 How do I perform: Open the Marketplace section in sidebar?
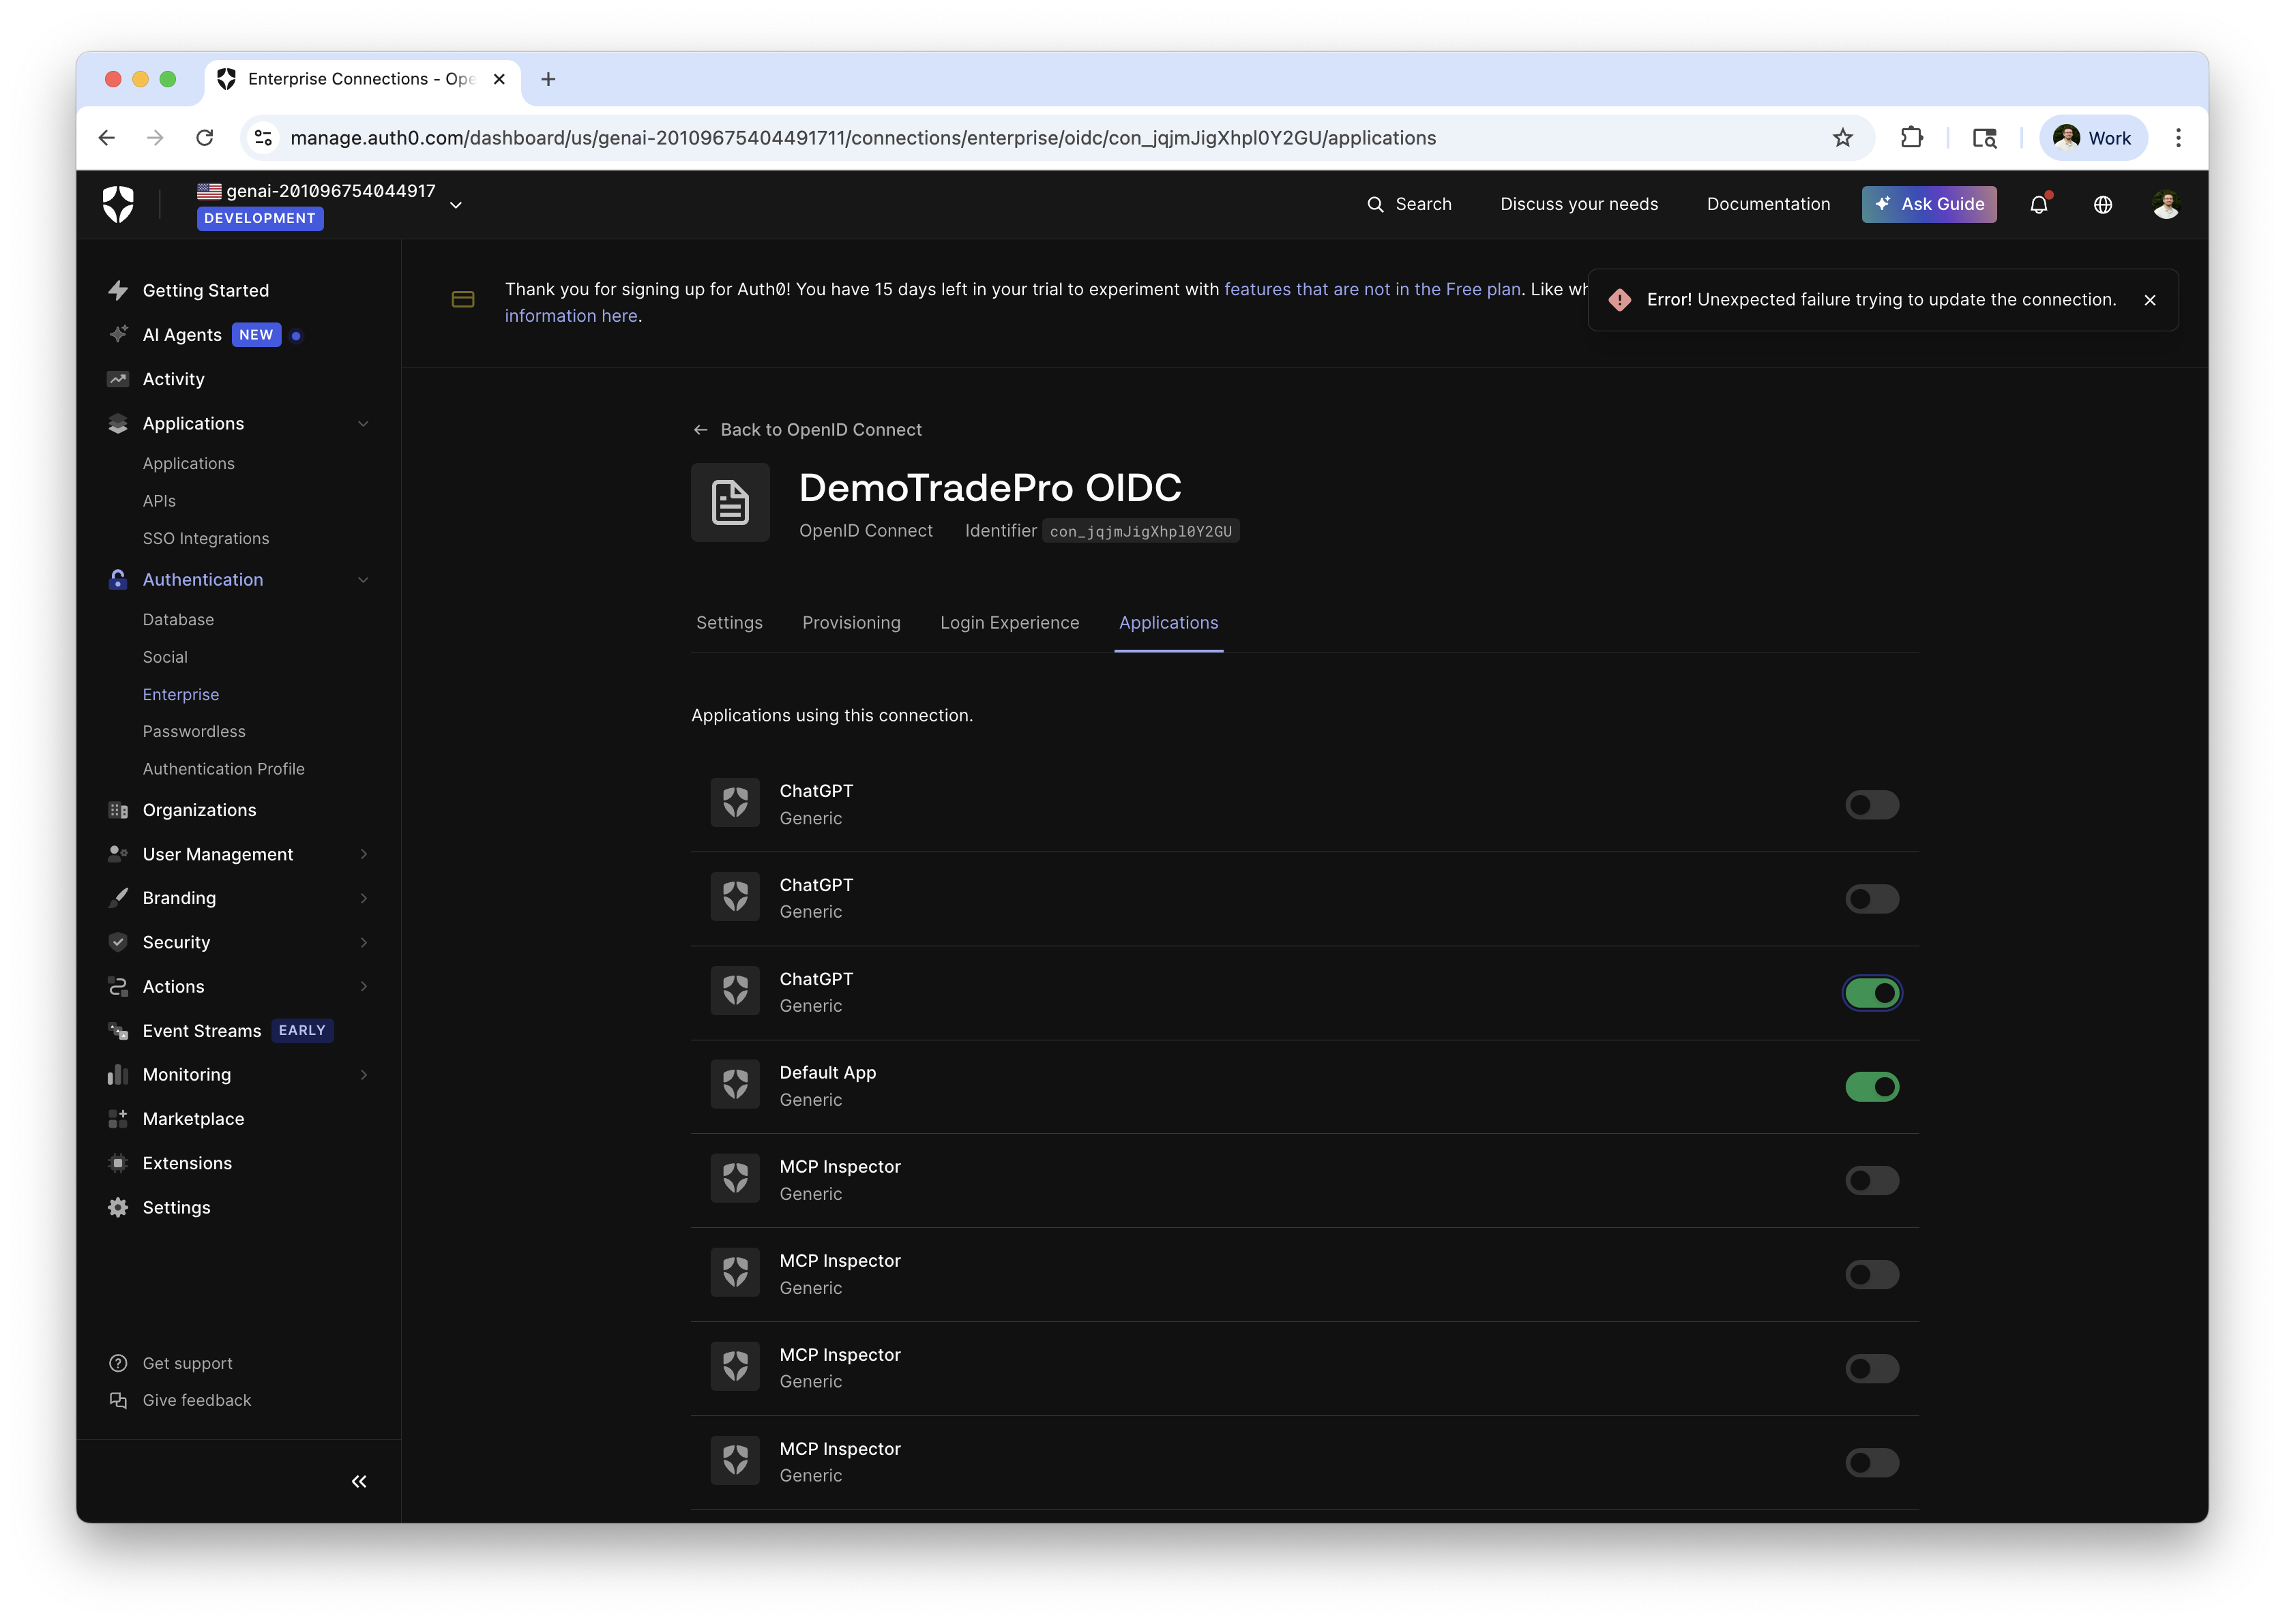pyautogui.click(x=192, y=1118)
